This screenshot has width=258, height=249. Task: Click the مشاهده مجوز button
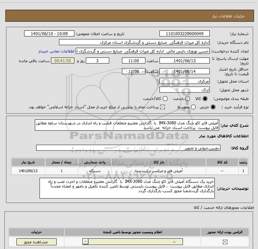click(x=37, y=242)
